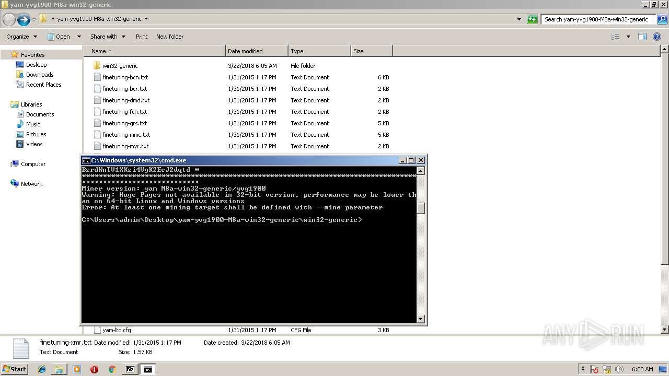The height and width of the screenshot is (376, 669).
Task: Open the Documents library
Action: pos(40,114)
